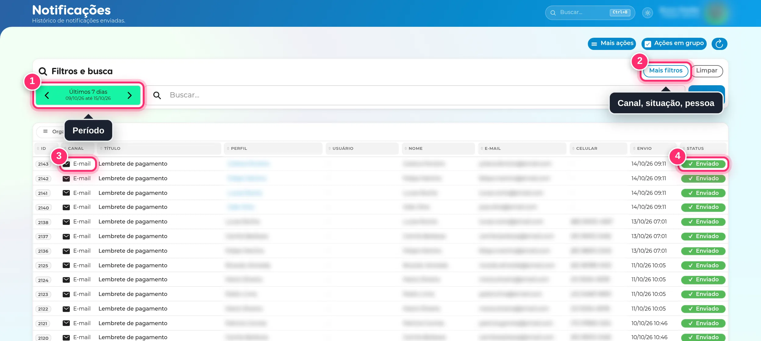The height and width of the screenshot is (341, 761).
Task: Go to previous period with left chevron
Action: click(x=47, y=95)
